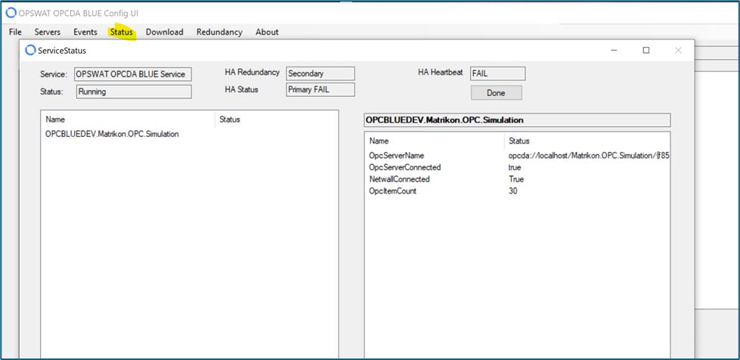Open the Redundancy menu
Image resolution: width=740 pixels, height=360 pixels.
[219, 32]
